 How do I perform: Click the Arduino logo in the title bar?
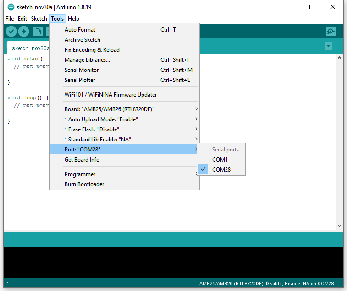[11, 7]
